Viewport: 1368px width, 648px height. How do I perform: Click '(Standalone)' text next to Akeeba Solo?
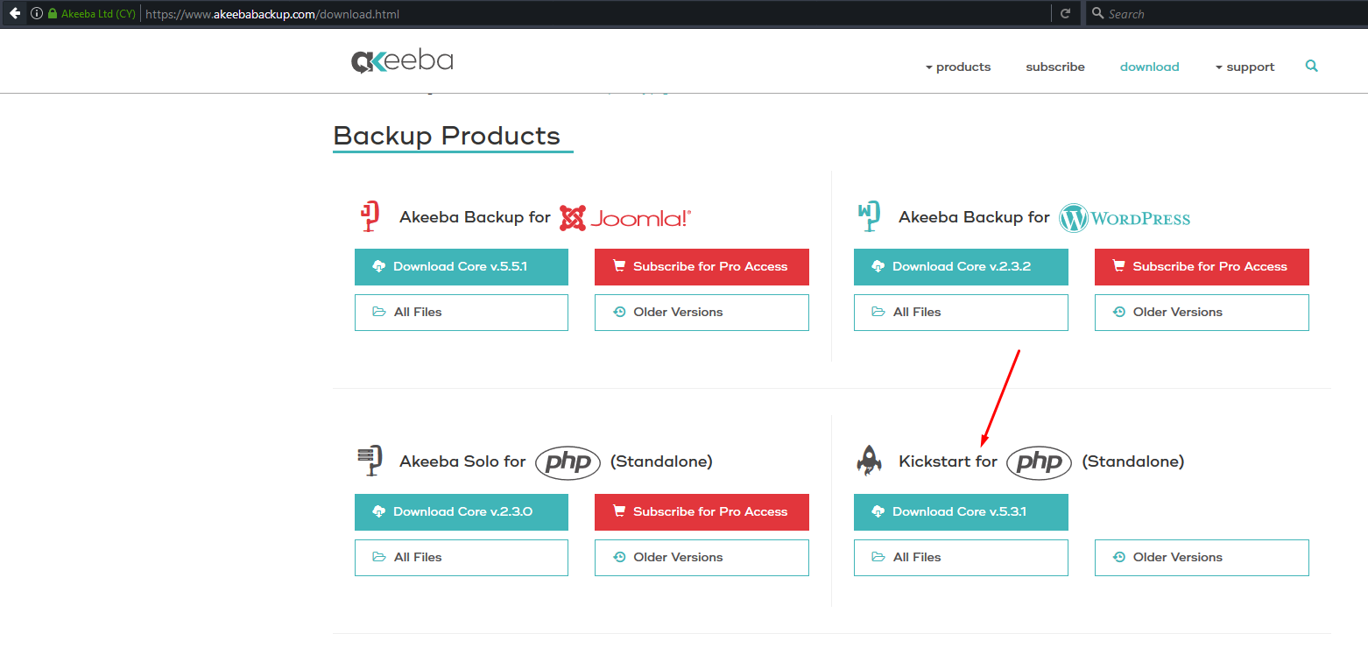(661, 461)
